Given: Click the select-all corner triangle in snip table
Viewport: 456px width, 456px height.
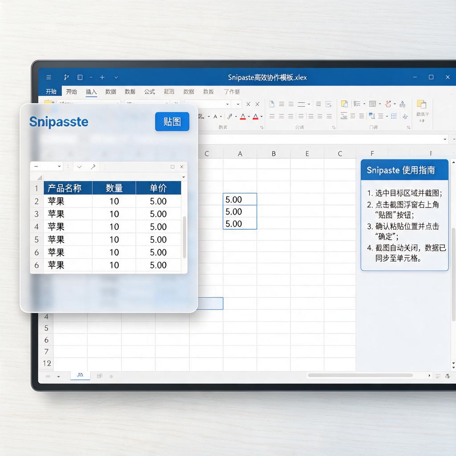Looking at the screenshot, I should click(x=40, y=177).
